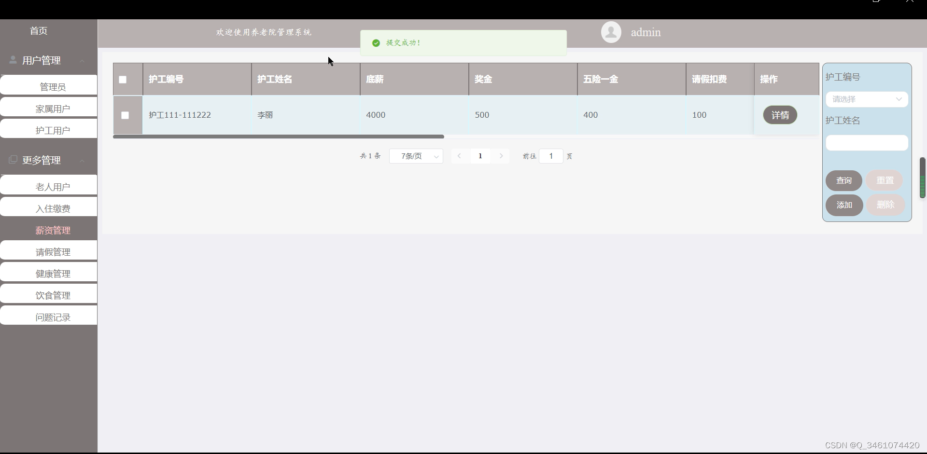Open the 请假管理 menu item

(x=49, y=250)
